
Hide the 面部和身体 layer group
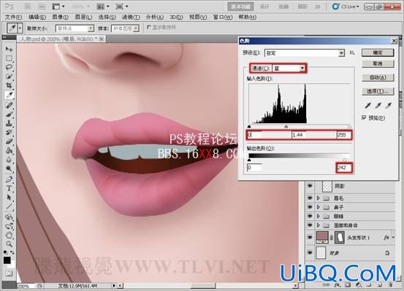click(310, 225)
